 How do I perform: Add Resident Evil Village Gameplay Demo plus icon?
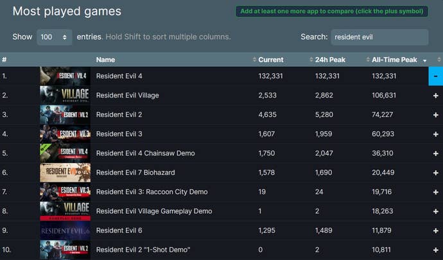[x=436, y=211]
